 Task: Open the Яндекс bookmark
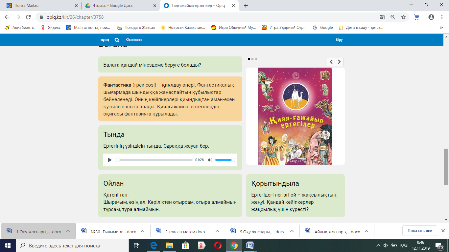click(51, 28)
